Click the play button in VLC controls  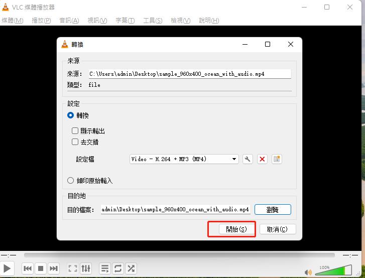(x=7, y=268)
